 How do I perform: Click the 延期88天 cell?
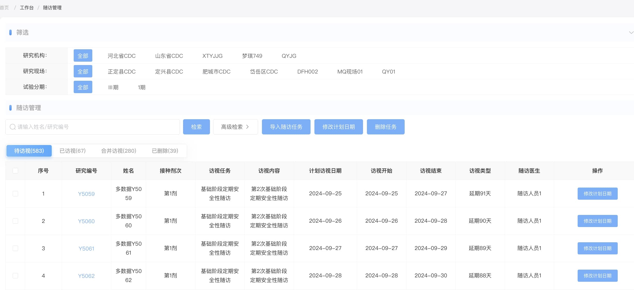click(480, 276)
